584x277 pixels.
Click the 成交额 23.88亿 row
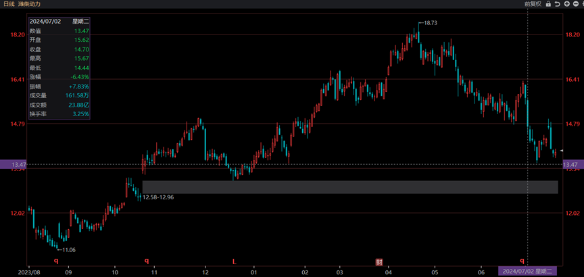click(59, 105)
